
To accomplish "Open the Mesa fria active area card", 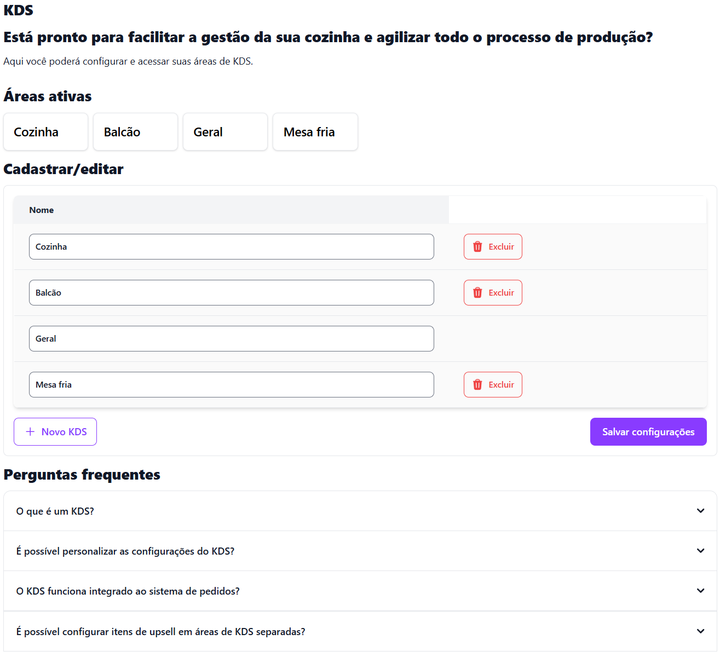I will (x=315, y=132).
